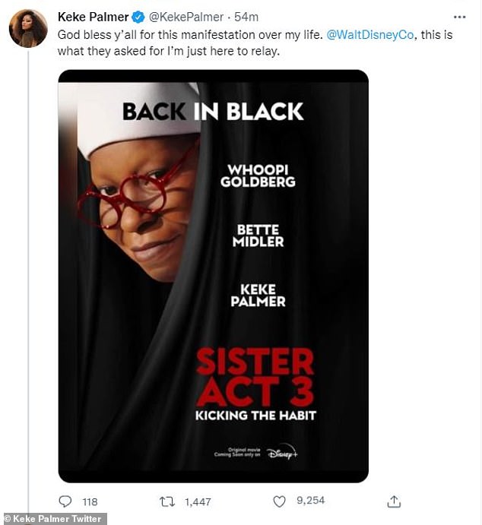Click the Back in Black poster heading

point(213,112)
